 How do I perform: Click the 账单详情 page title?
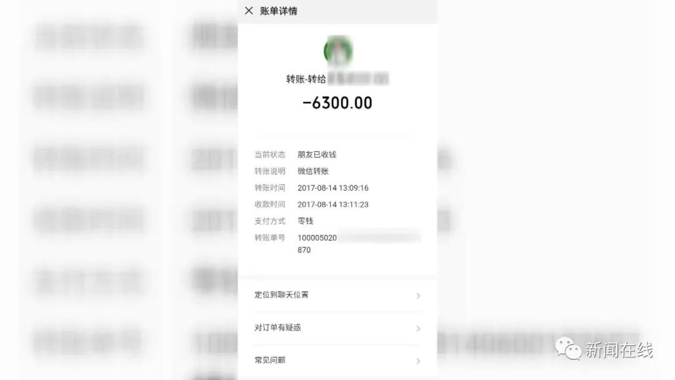(279, 11)
